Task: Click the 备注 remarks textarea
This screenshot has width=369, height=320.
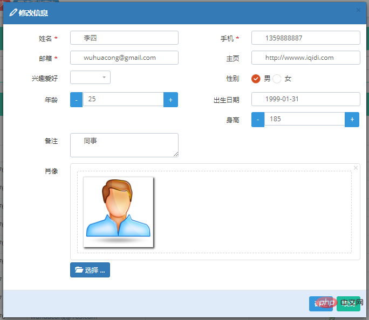Action: click(124, 145)
